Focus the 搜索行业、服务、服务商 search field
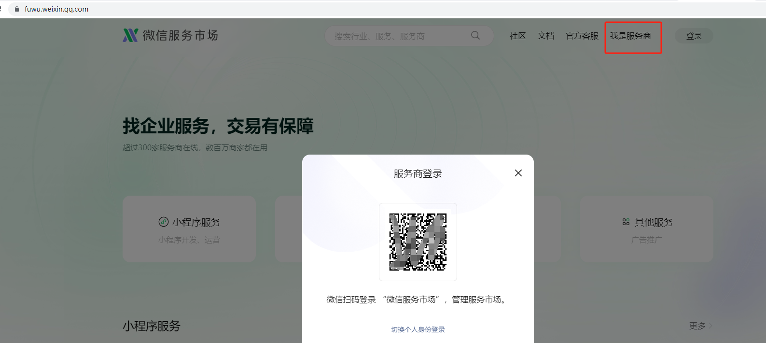Viewport: 766px width, 343px height. [x=409, y=36]
